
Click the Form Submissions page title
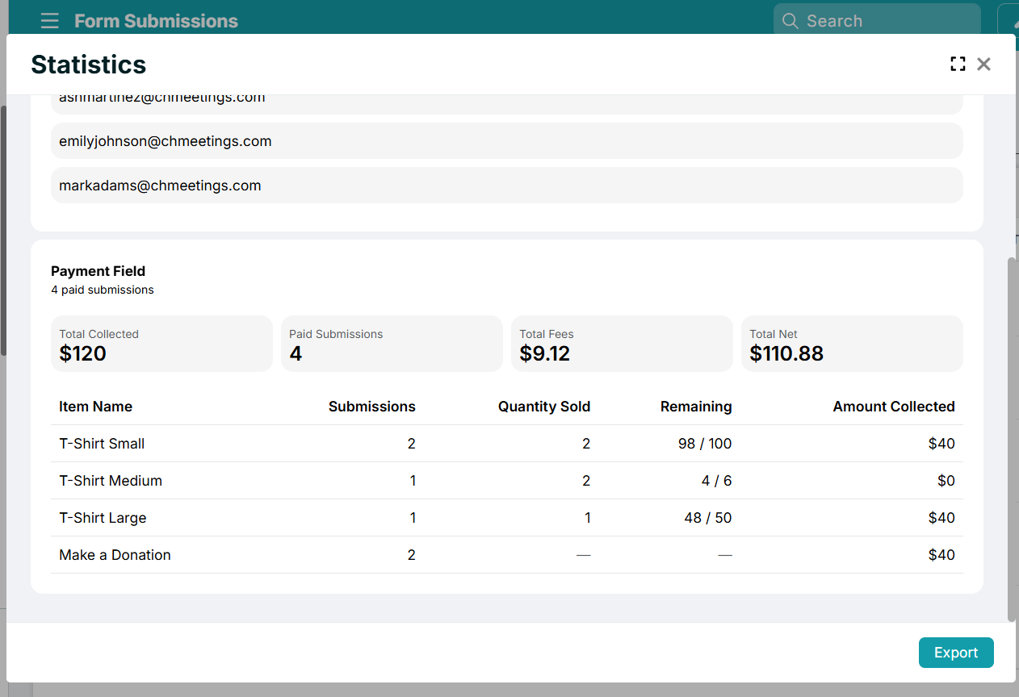pyautogui.click(x=156, y=21)
